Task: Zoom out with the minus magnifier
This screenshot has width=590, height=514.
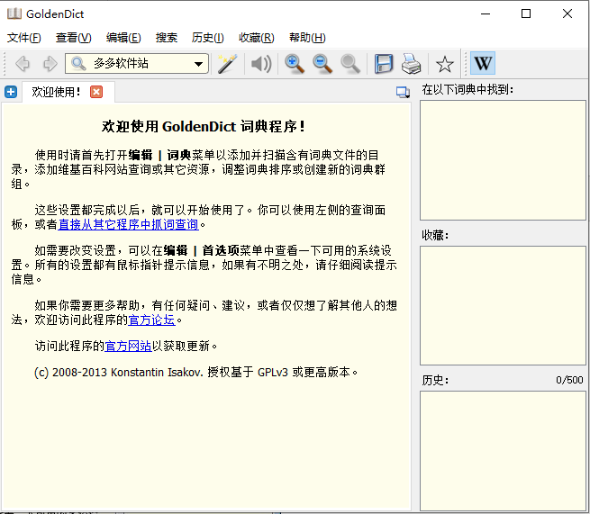Action: (x=322, y=64)
